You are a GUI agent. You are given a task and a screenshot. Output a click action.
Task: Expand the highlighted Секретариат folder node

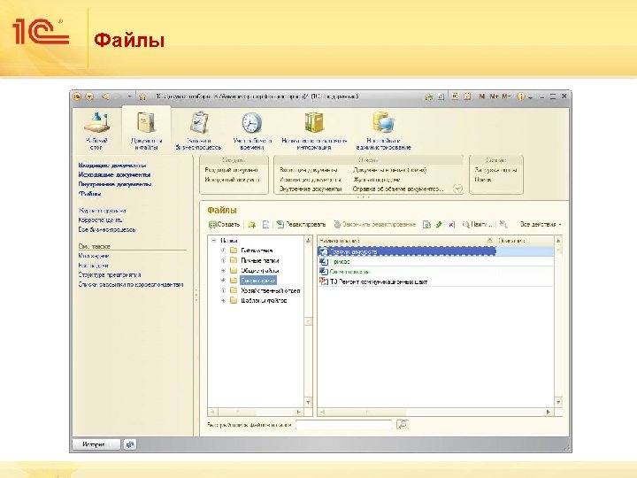[x=223, y=281]
